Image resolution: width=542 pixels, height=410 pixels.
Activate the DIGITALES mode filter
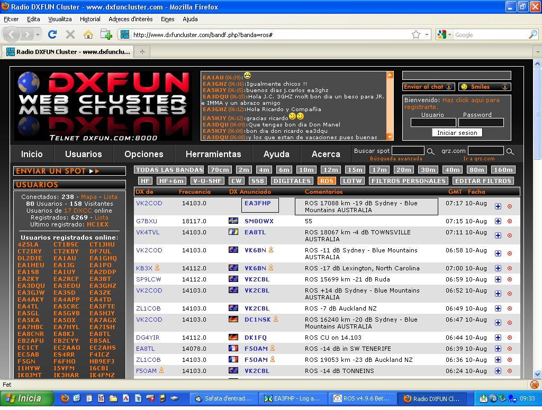click(x=292, y=180)
